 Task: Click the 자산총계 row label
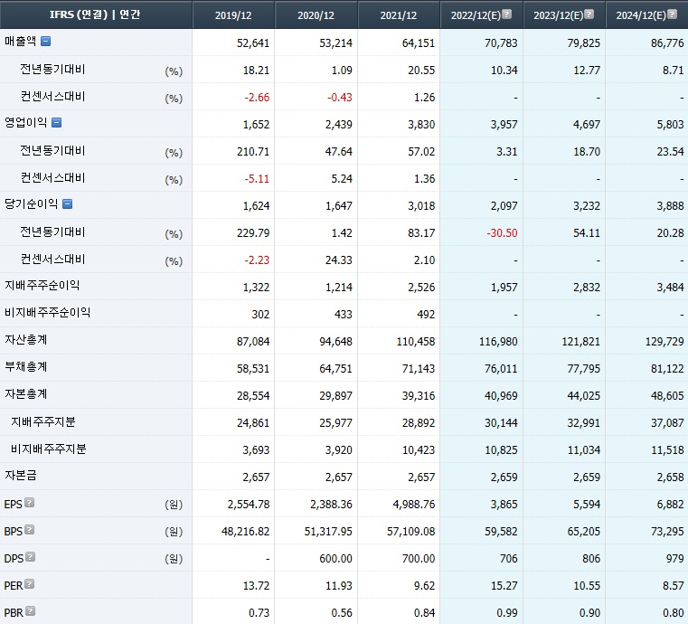pos(26,340)
